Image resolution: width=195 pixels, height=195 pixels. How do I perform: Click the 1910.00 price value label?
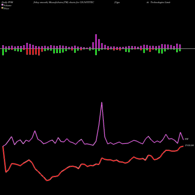[189, 145]
